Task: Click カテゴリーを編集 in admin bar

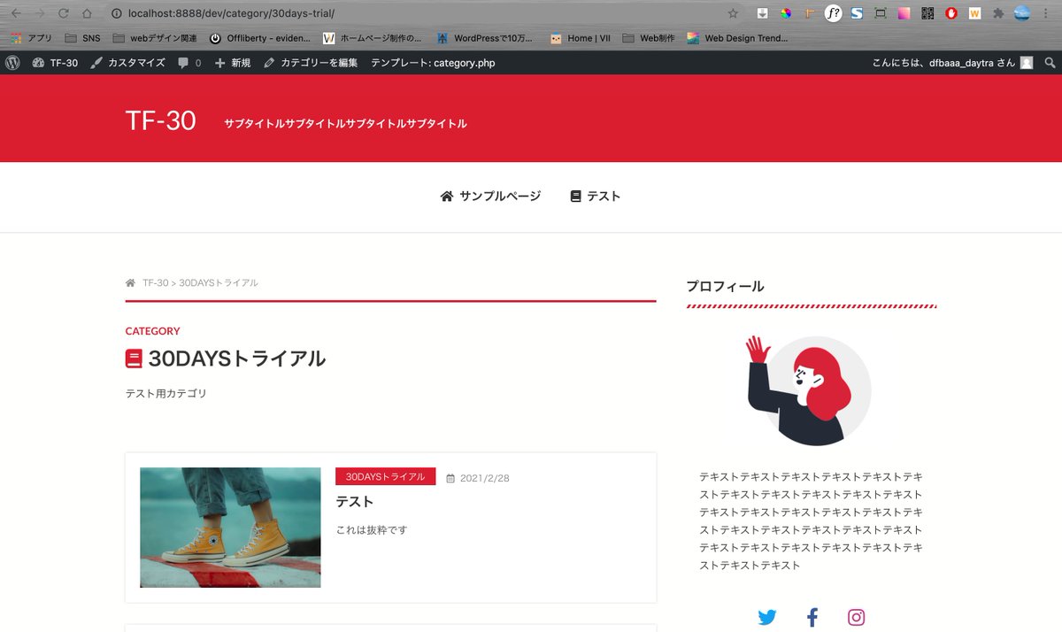Action: 311,63
